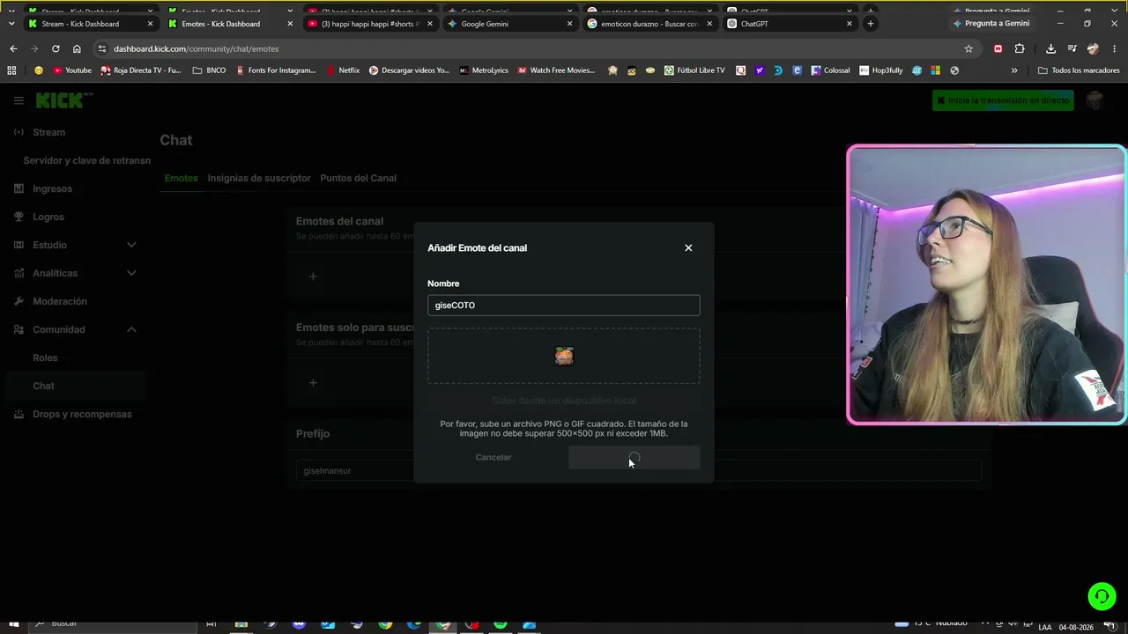This screenshot has width=1128, height=634.
Task: Open the Netflix bookmark
Action: [x=343, y=70]
